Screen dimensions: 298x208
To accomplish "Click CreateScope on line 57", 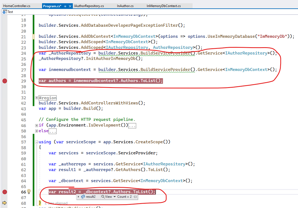I will [x=149, y=142].
